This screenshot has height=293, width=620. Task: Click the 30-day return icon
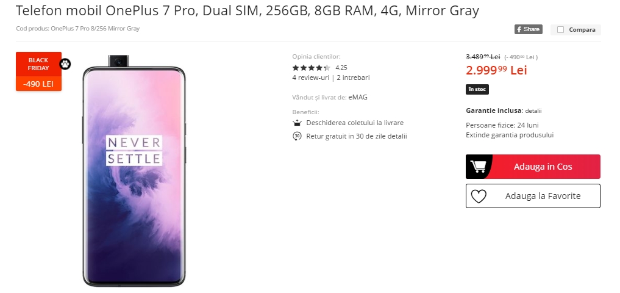pos(297,136)
